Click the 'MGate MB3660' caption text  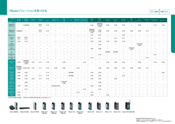pyautogui.click(x=25, y=112)
